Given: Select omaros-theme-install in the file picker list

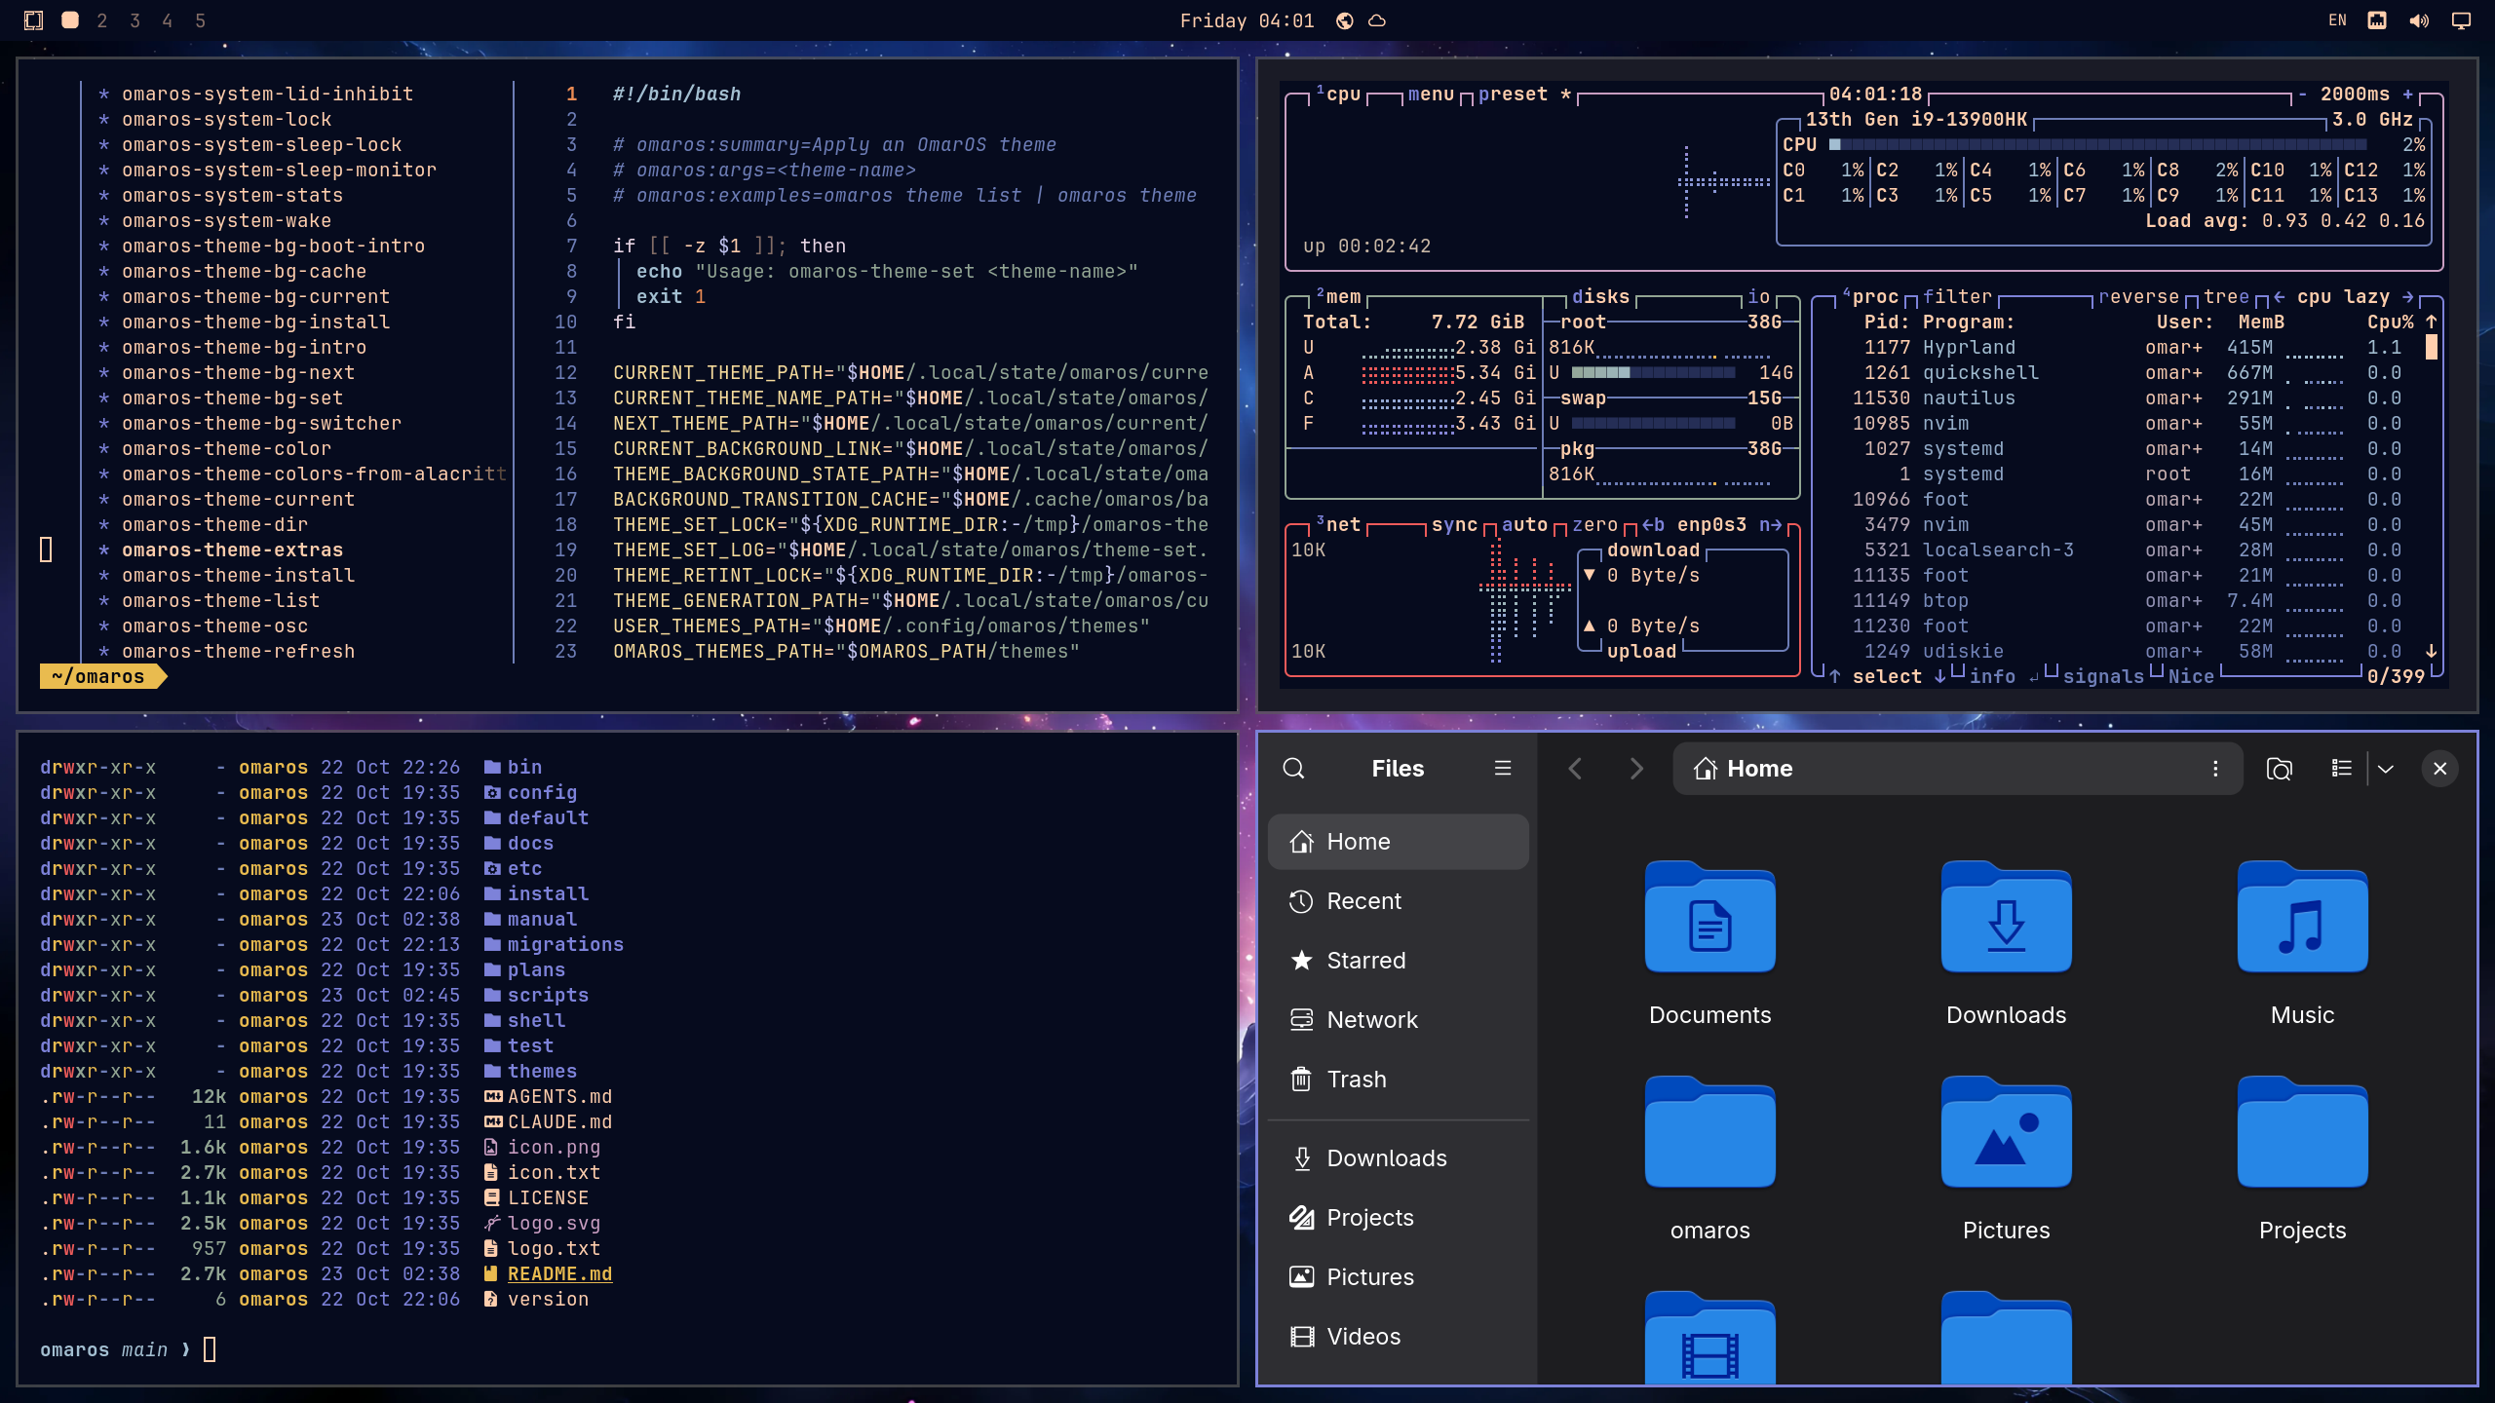Looking at the screenshot, I should [238, 576].
